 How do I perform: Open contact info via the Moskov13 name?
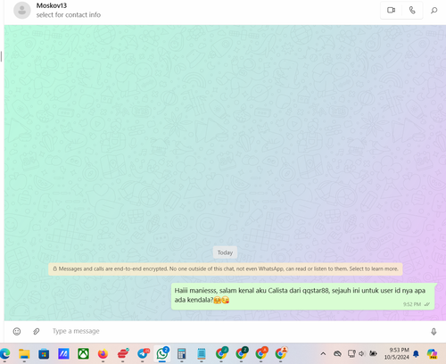coord(52,5)
